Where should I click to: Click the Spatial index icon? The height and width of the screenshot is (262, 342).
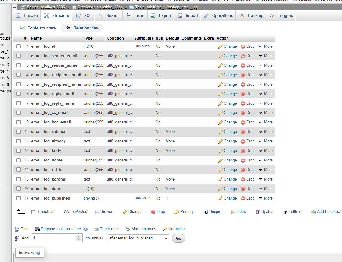(x=257, y=212)
